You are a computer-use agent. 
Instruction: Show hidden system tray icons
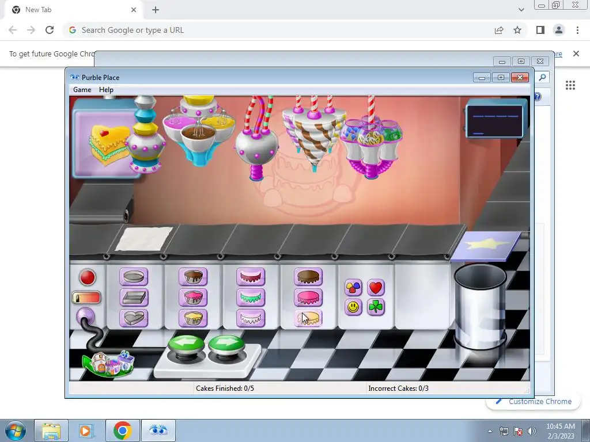coord(490,431)
